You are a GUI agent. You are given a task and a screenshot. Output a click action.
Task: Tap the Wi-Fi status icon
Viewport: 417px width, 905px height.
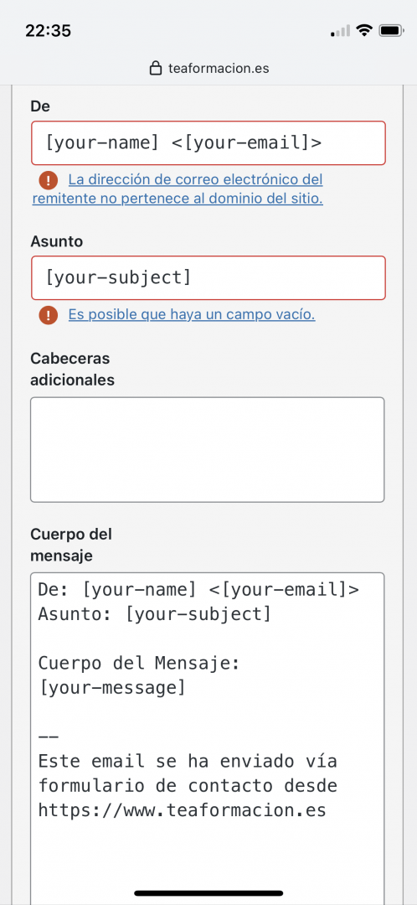pyautogui.click(x=364, y=31)
